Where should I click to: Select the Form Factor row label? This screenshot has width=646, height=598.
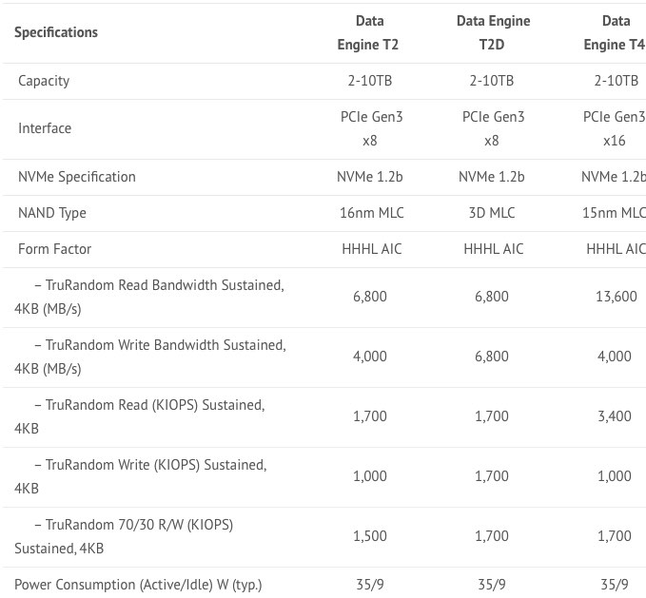click(x=54, y=249)
